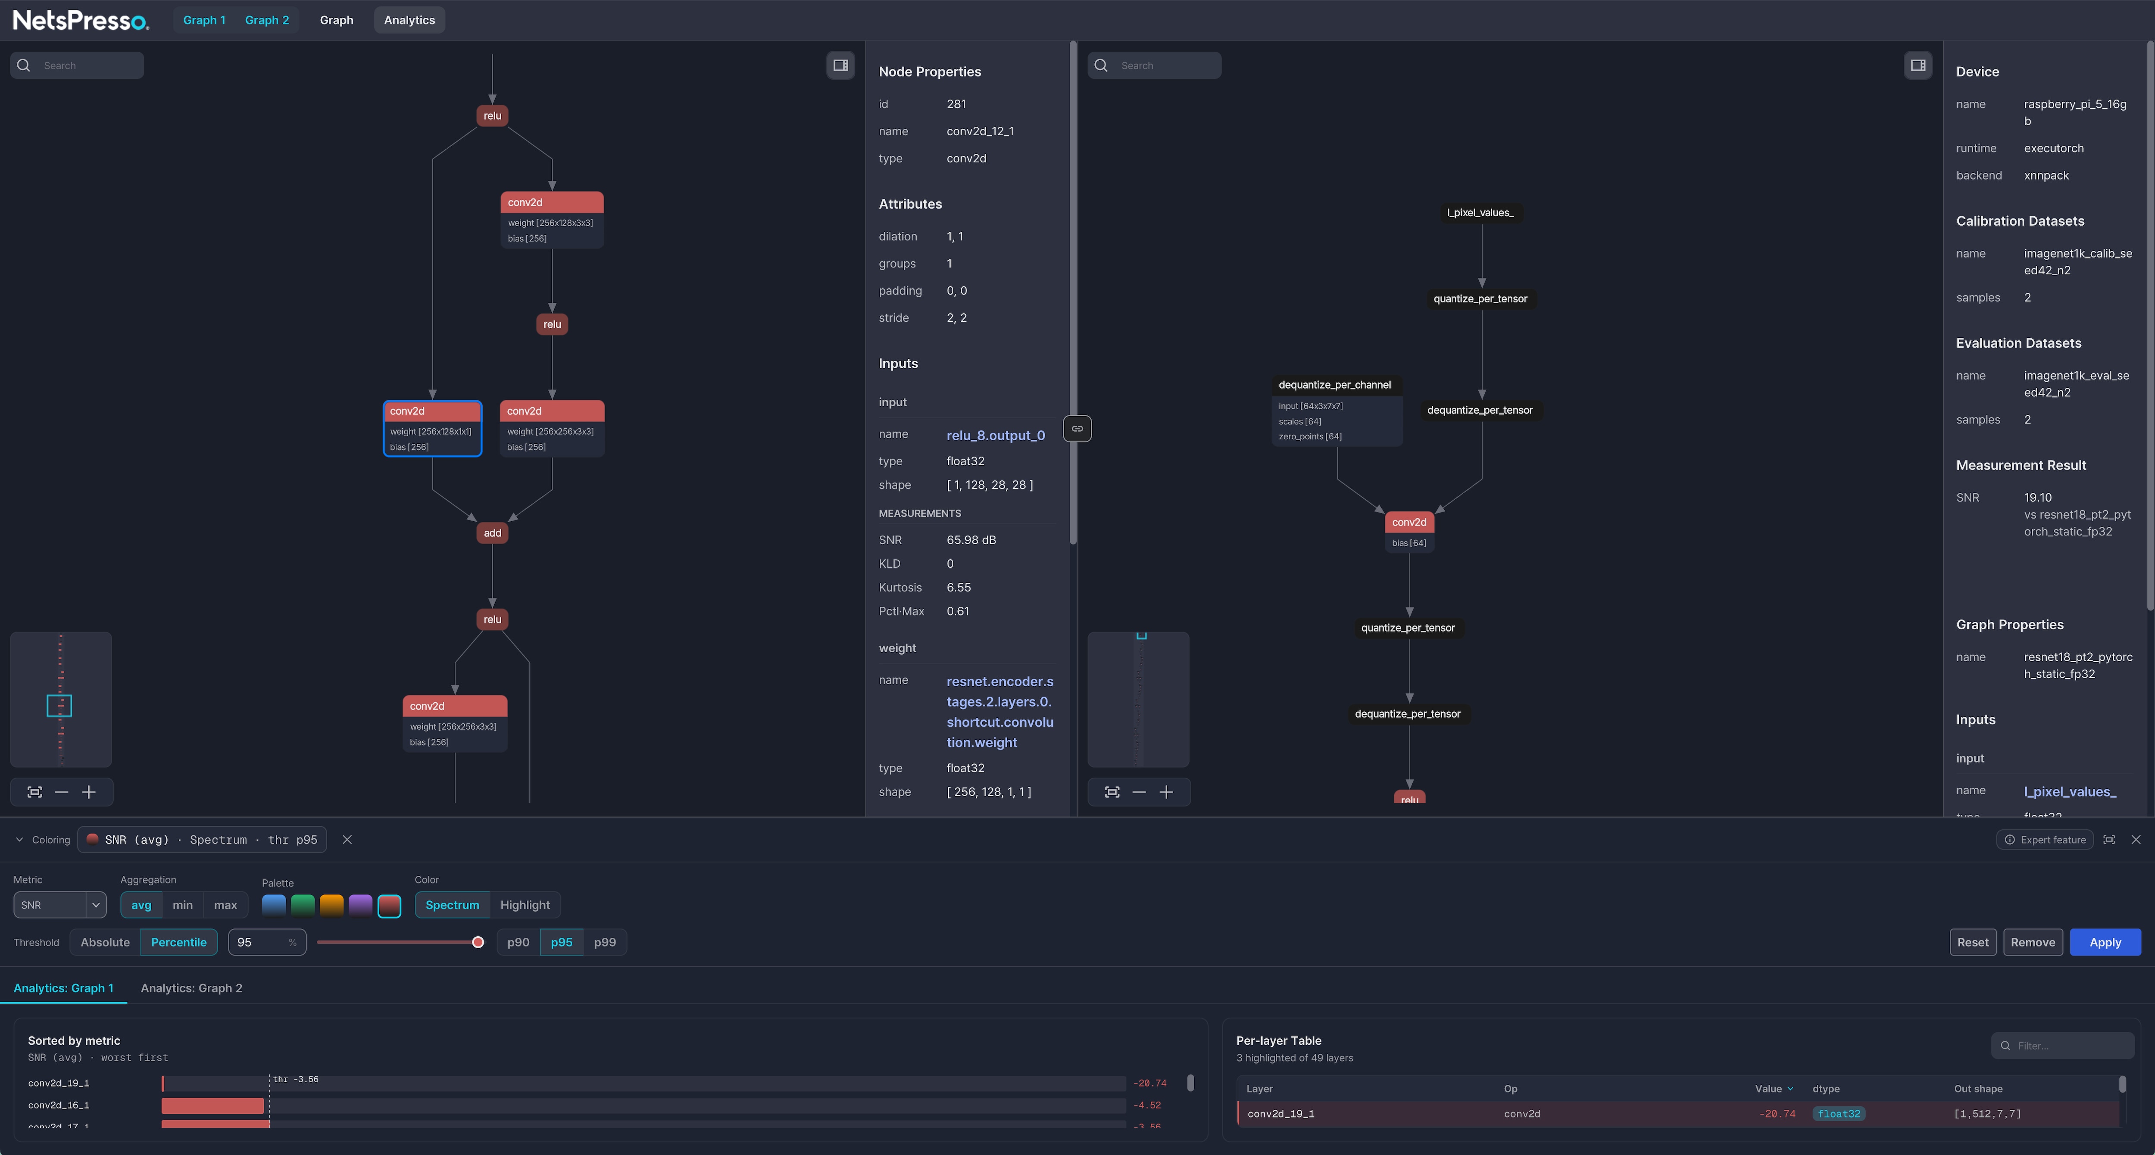Image resolution: width=2155 pixels, height=1155 pixels.
Task: Click the Expert feature info badge
Action: pyautogui.click(x=2045, y=840)
